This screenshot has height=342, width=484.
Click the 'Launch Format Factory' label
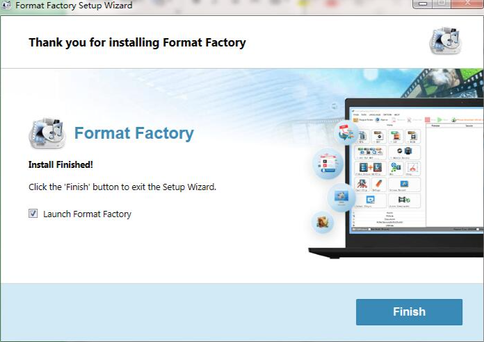pos(87,214)
